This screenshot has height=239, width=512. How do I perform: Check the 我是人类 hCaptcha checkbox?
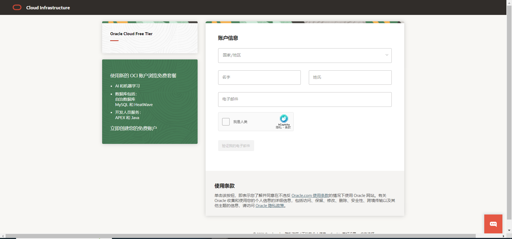[x=226, y=122]
